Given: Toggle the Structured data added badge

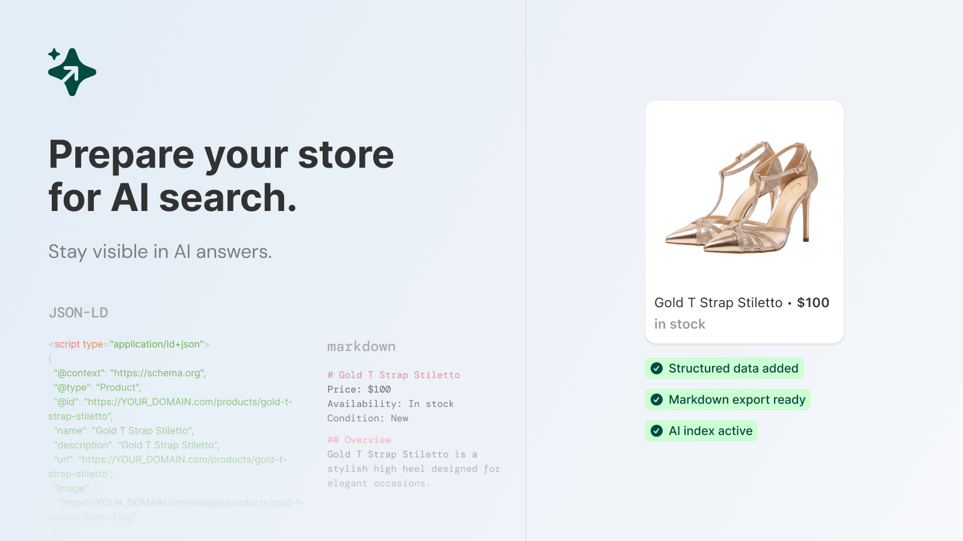Looking at the screenshot, I should 724,368.
